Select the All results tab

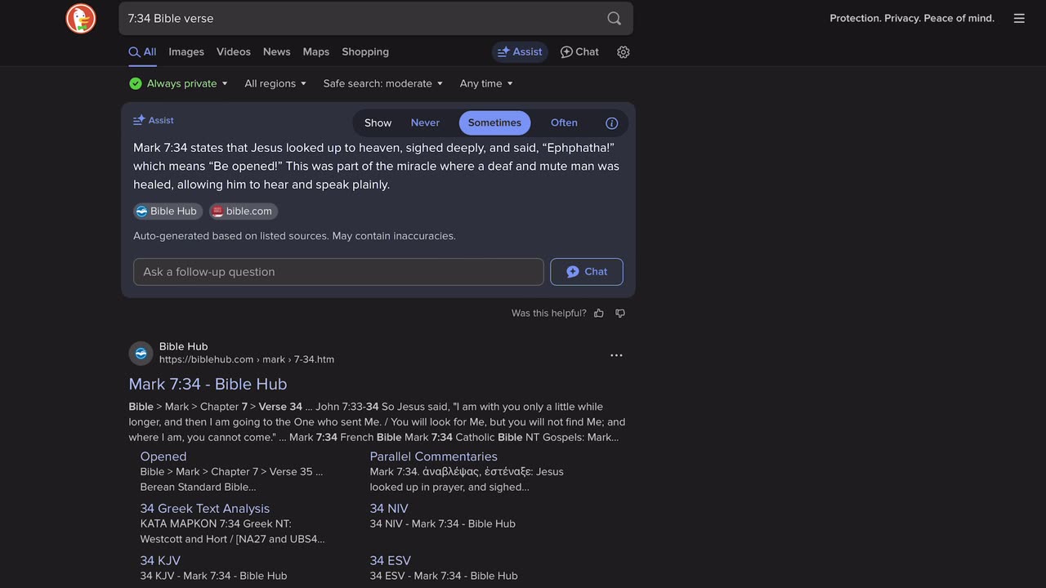pyautogui.click(x=142, y=52)
